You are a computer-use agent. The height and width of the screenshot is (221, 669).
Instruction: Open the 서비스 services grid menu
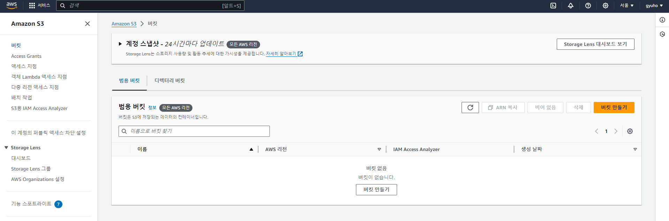tap(40, 6)
